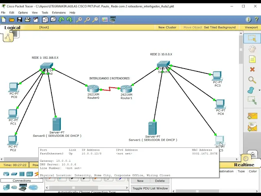Select the Switches device category
Screen dimensions: 261x196
click(14, 174)
